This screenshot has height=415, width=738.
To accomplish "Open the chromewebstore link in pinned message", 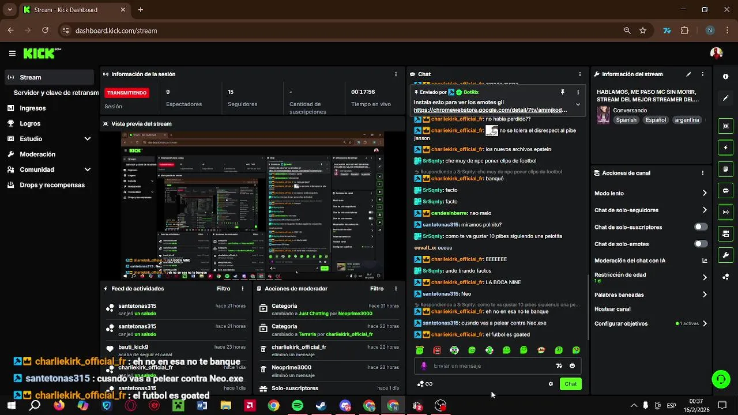I will click(x=490, y=110).
